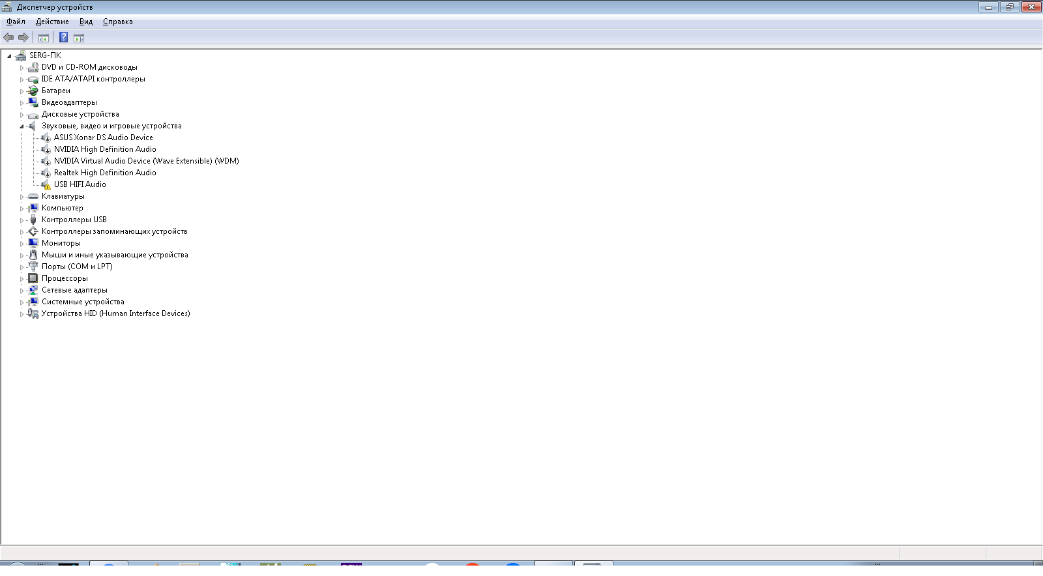Click the Сетевые адаптеры network icon

pos(33,290)
